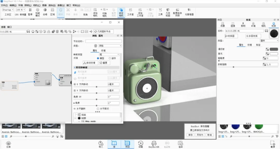
Task: Launch KeyShotXR from the bottom toolbar
Action: click(x=153, y=144)
